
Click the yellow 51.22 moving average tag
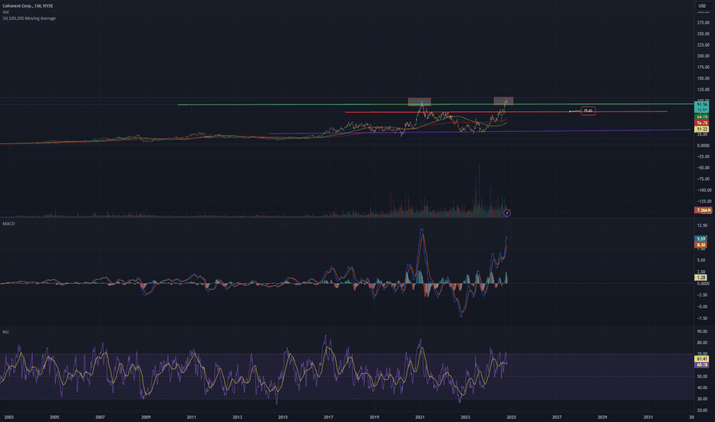click(701, 130)
